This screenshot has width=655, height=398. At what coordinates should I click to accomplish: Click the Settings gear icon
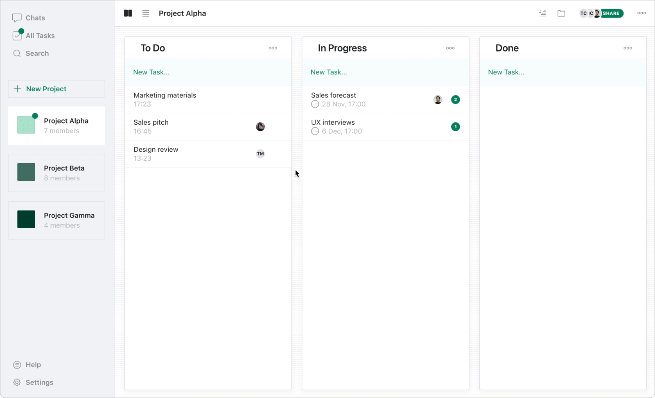click(17, 382)
